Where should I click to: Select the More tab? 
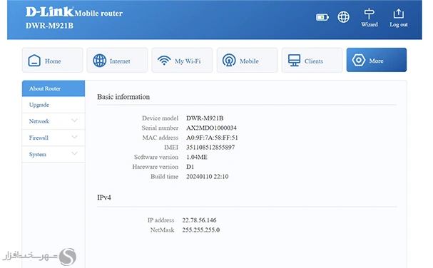point(377,60)
